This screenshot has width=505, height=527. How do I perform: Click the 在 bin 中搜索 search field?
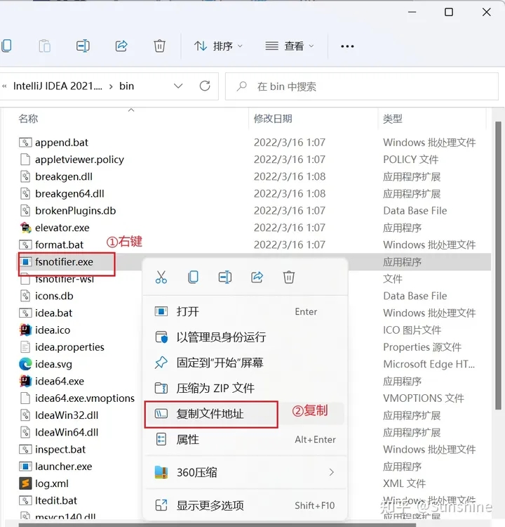(x=362, y=86)
